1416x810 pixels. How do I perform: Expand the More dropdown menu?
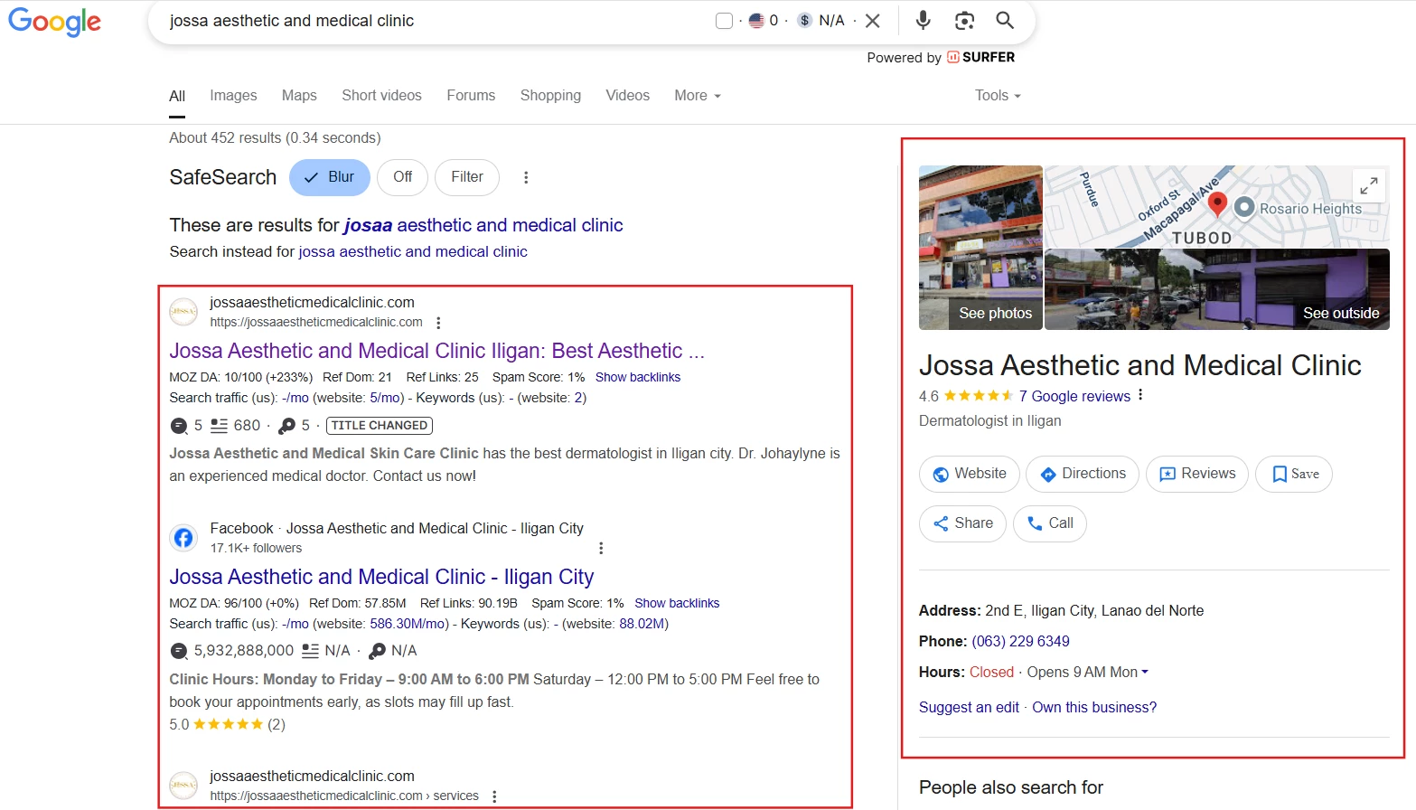(x=698, y=95)
